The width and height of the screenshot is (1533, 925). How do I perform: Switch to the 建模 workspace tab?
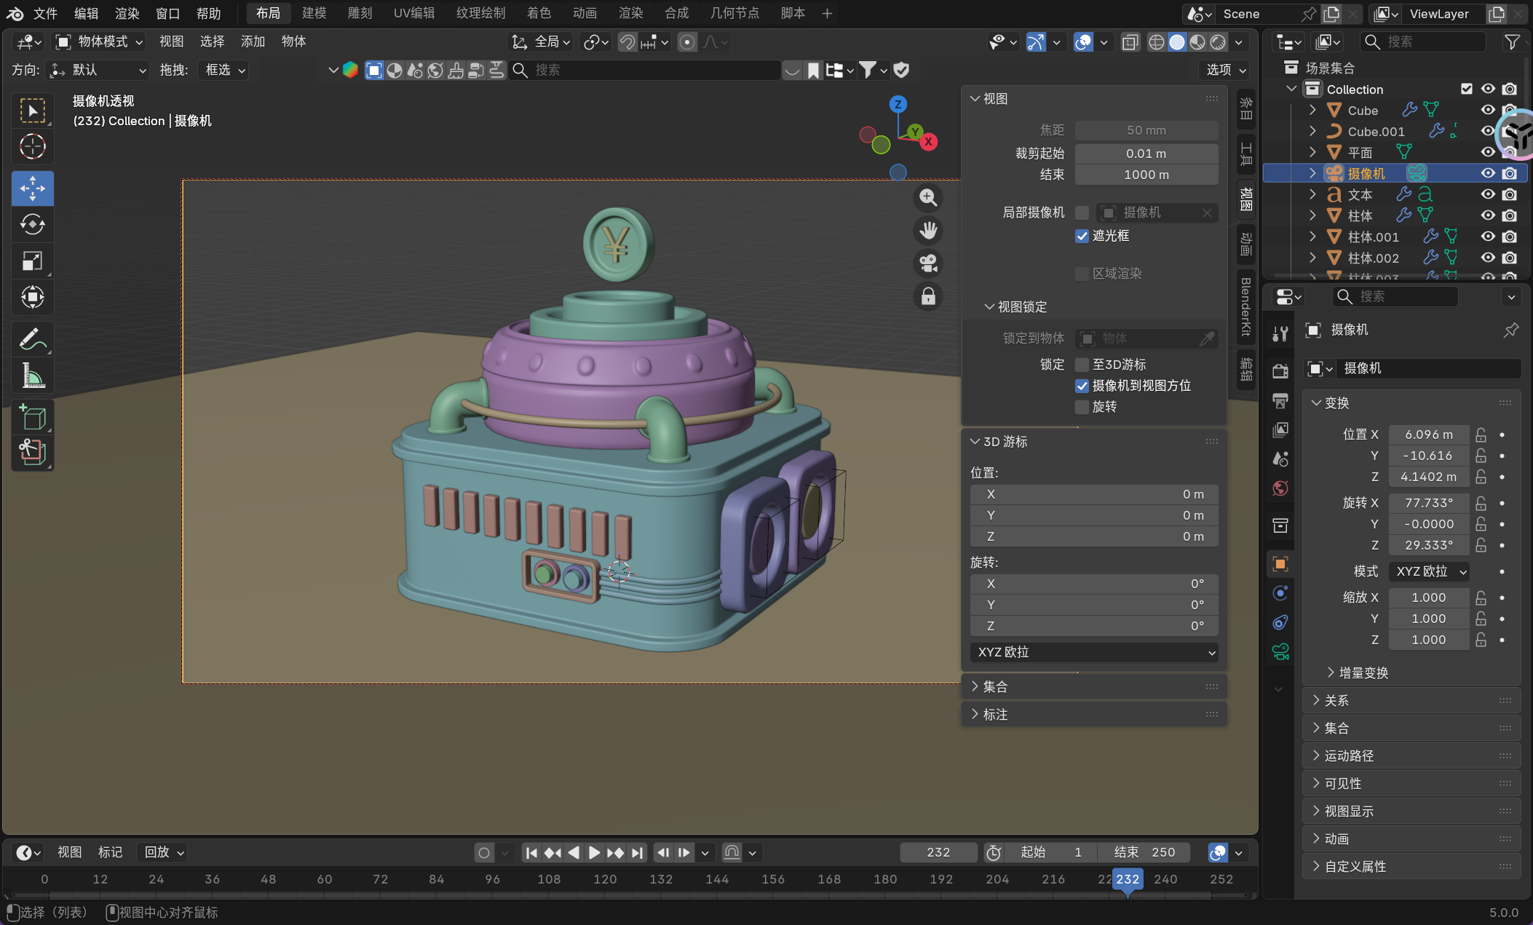tap(314, 13)
